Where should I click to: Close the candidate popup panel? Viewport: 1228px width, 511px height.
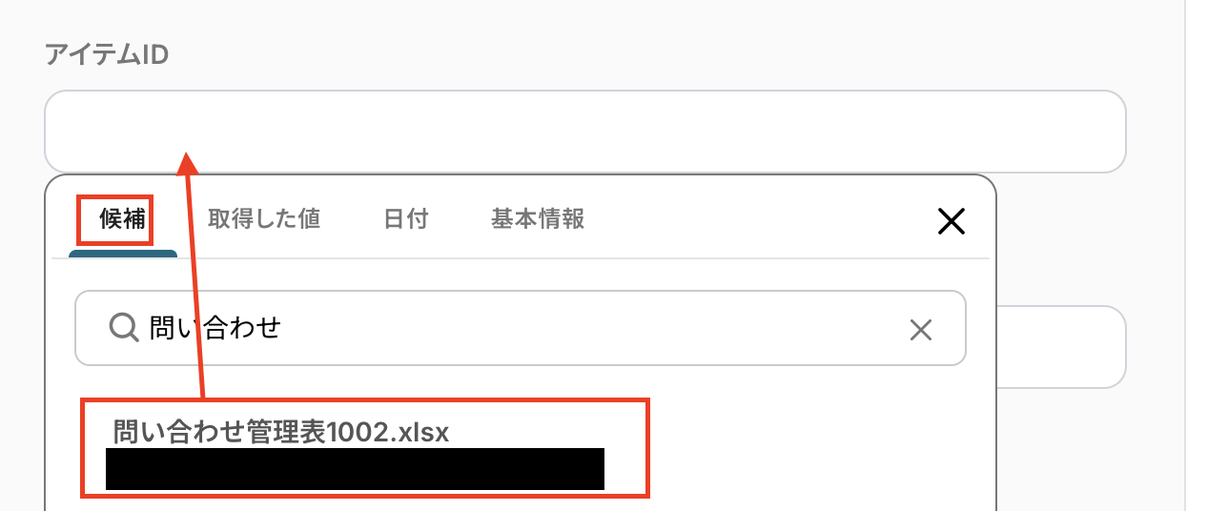[952, 221]
